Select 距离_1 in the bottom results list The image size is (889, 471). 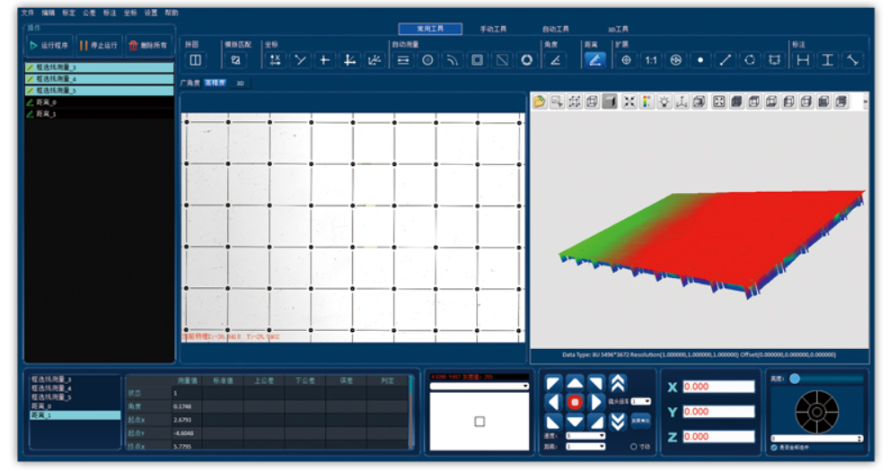coord(75,415)
